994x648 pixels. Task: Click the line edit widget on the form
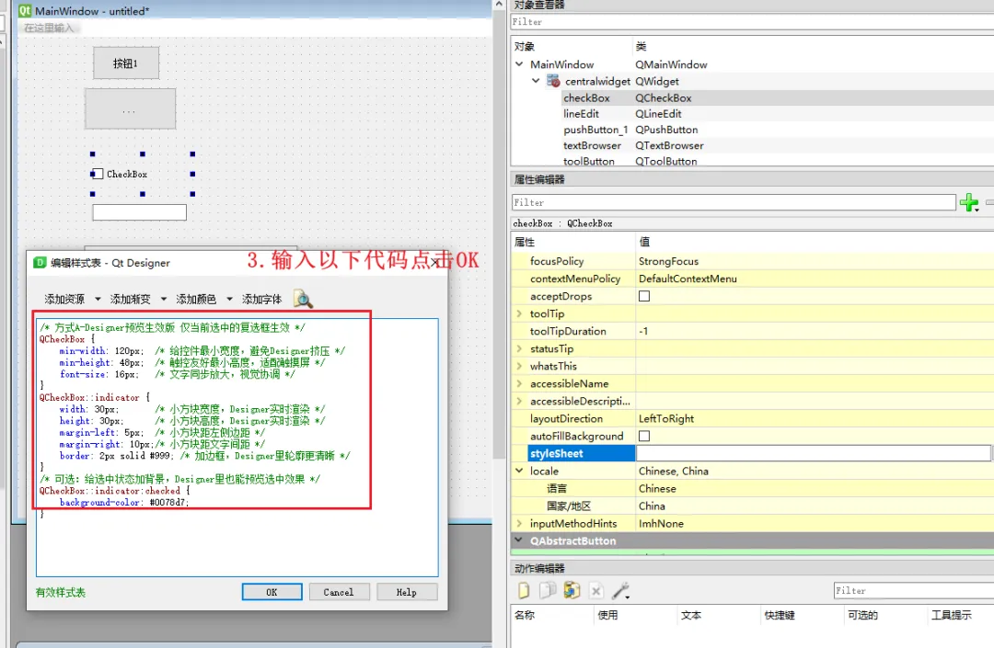(140, 212)
